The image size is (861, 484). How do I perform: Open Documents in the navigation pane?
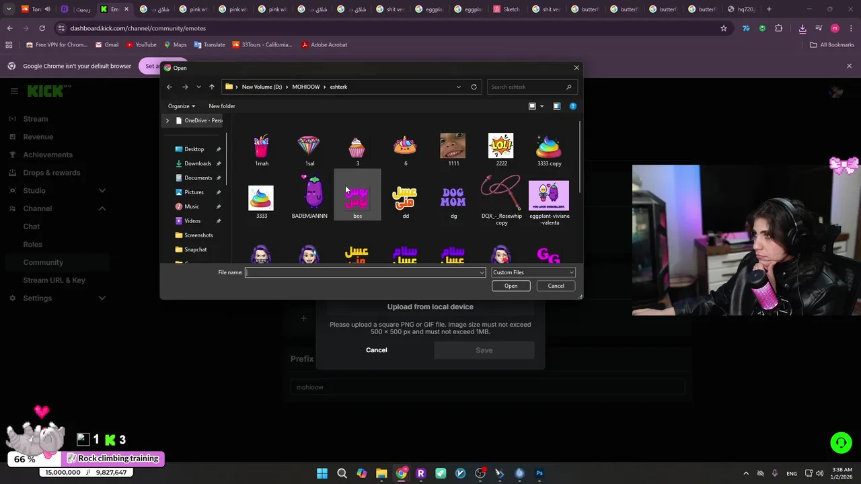tap(198, 177)
